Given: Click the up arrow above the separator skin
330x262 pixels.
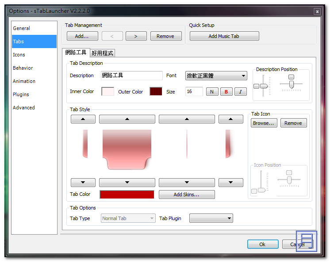Looking at the screenshot, I should (187, 119).
